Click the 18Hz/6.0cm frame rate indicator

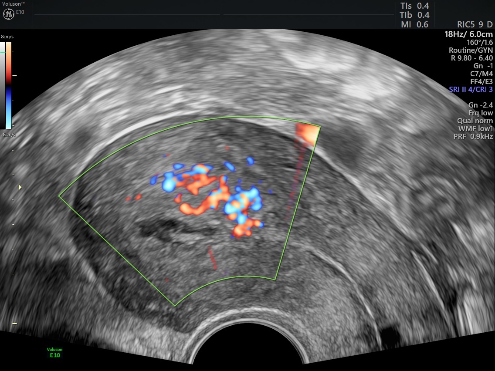(470, 34)
